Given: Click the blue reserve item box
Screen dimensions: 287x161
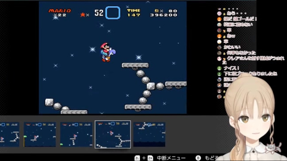Looking at the screenshot, I should pos(113,13).
